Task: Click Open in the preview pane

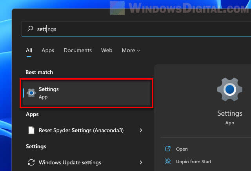Action: (182, 149)
